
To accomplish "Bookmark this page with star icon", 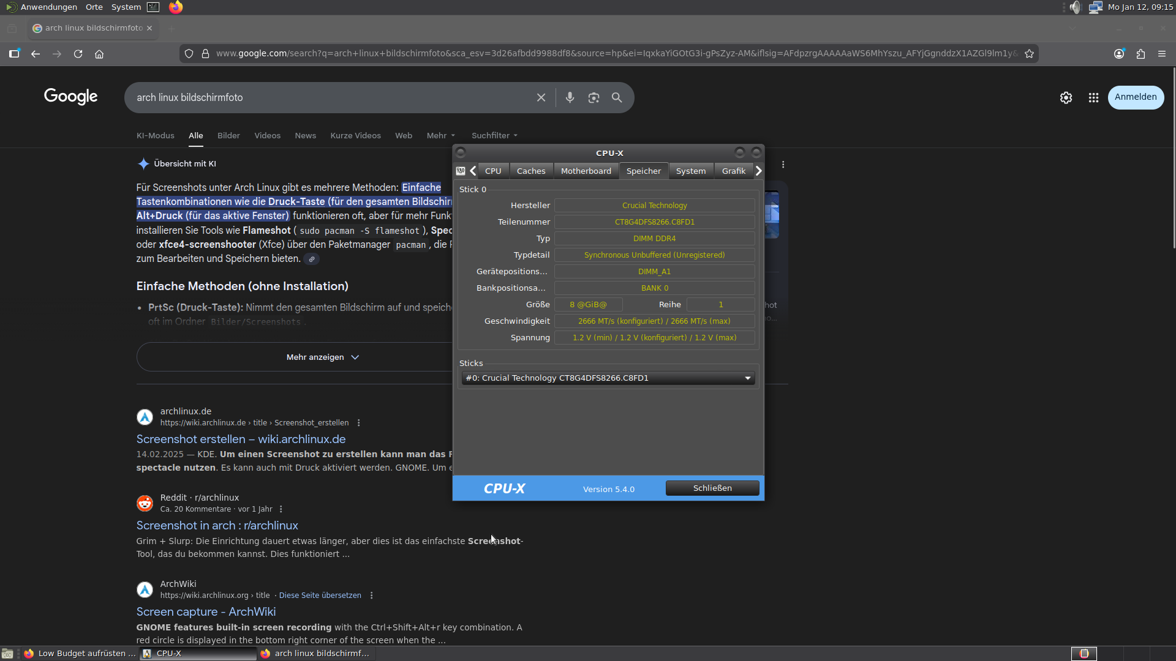I will (x=1030, y=54).
